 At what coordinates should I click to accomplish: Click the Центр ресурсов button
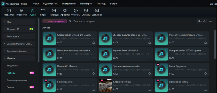pos(55,21)
